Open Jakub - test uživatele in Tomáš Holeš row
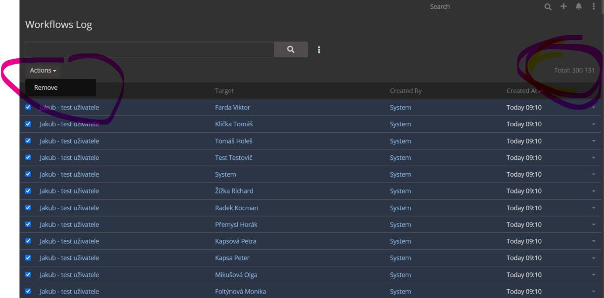This screenshot has height=298, width=604. click(x=69, y=141)
